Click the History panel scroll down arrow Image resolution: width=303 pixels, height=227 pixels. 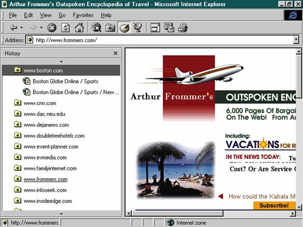coord(61,214)
